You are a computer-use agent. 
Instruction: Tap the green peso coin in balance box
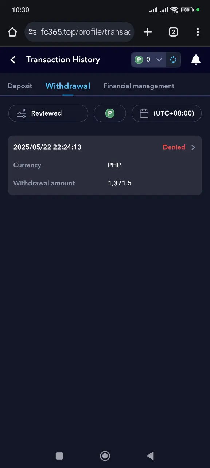tap(139, 60)
